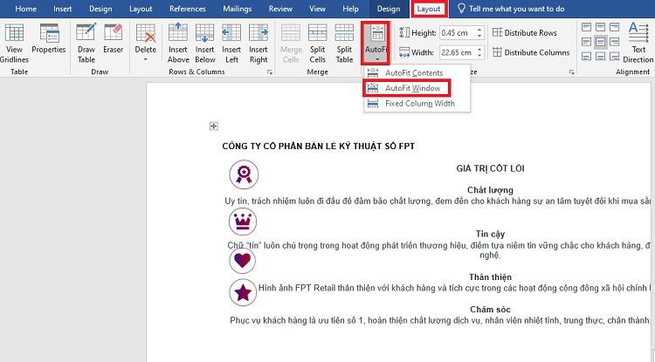Image resolution: width=655 pixels, height=362 pixels.
Task: Align cell text top left
Action: [587, 28]
